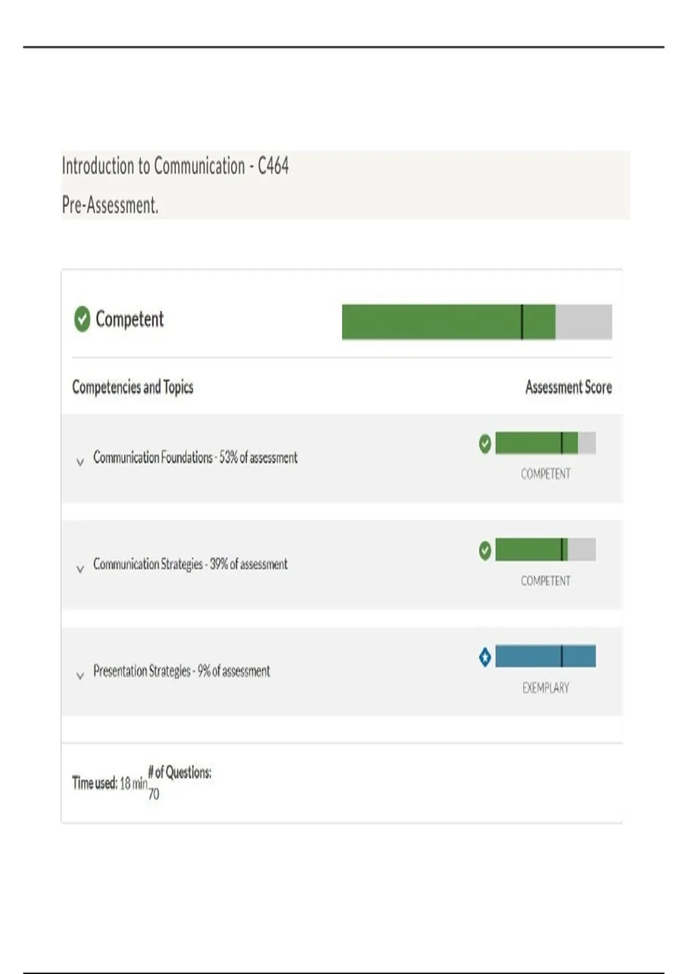The height and width of the screenshot is (974, 687).
Task: Click the Communication Strategies green check icon
Action: [x=485, y=551]
